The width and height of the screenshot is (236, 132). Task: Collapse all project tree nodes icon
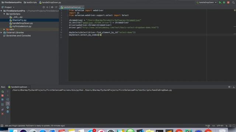point(47,7)
